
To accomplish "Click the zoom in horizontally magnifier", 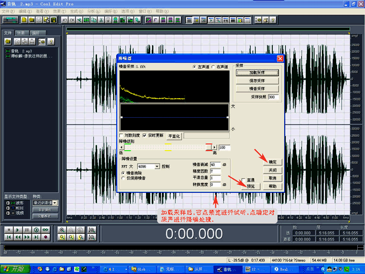I will coord(62,229).
